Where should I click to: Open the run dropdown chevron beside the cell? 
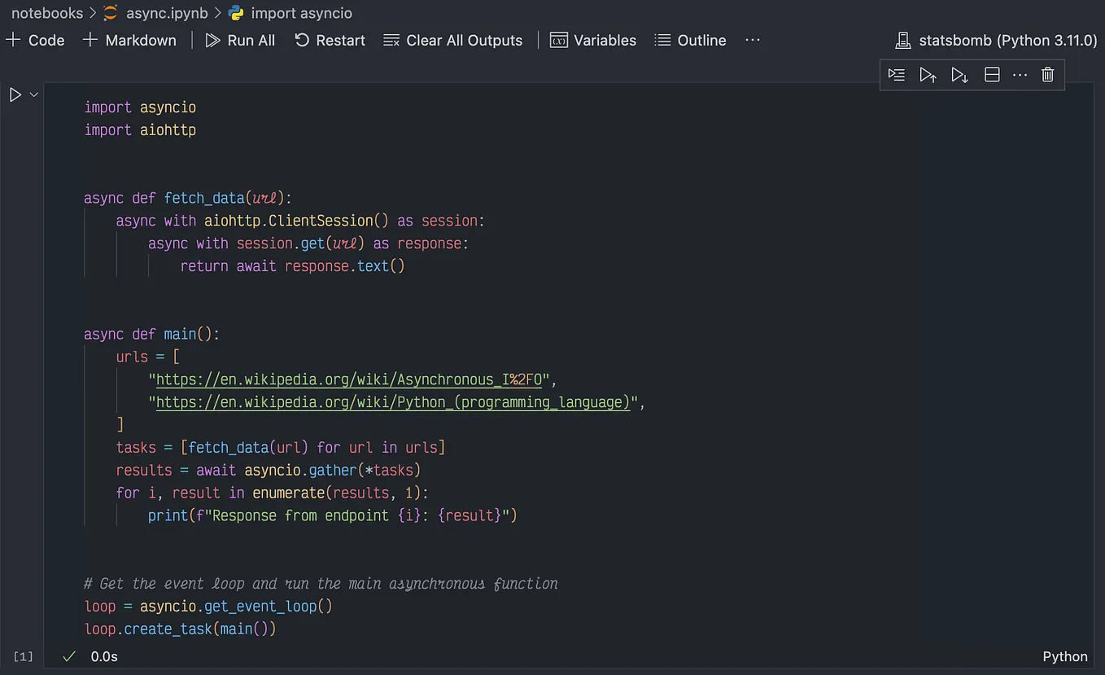coord(34,94)
